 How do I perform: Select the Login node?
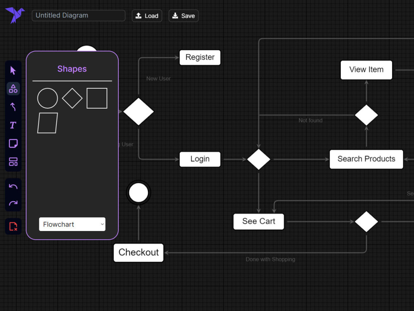200,159
